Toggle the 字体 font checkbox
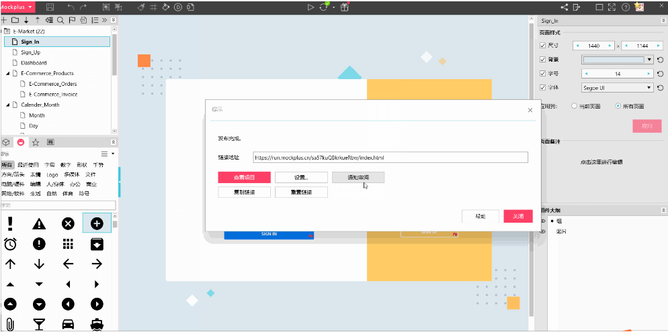The width and height of the screenshot is (668, 332). coord(543,87)
